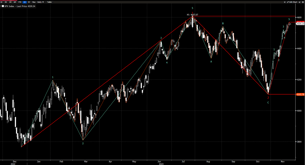Open the Edit Chart menu
This screenshot has height=165, width=305.
(x=293, y=2)
